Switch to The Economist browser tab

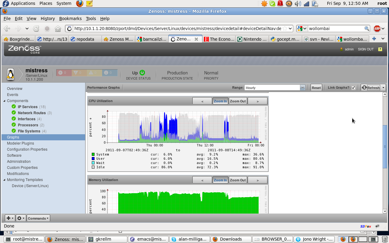coord(219,39)
